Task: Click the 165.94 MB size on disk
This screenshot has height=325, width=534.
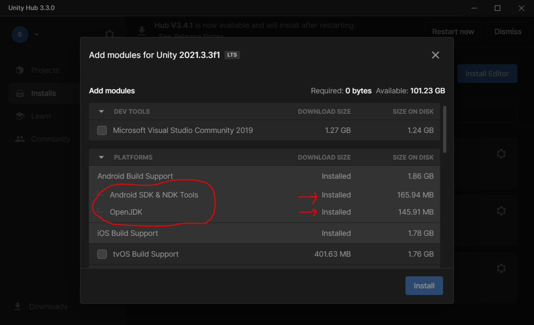Action: click(x=415, y=195)
